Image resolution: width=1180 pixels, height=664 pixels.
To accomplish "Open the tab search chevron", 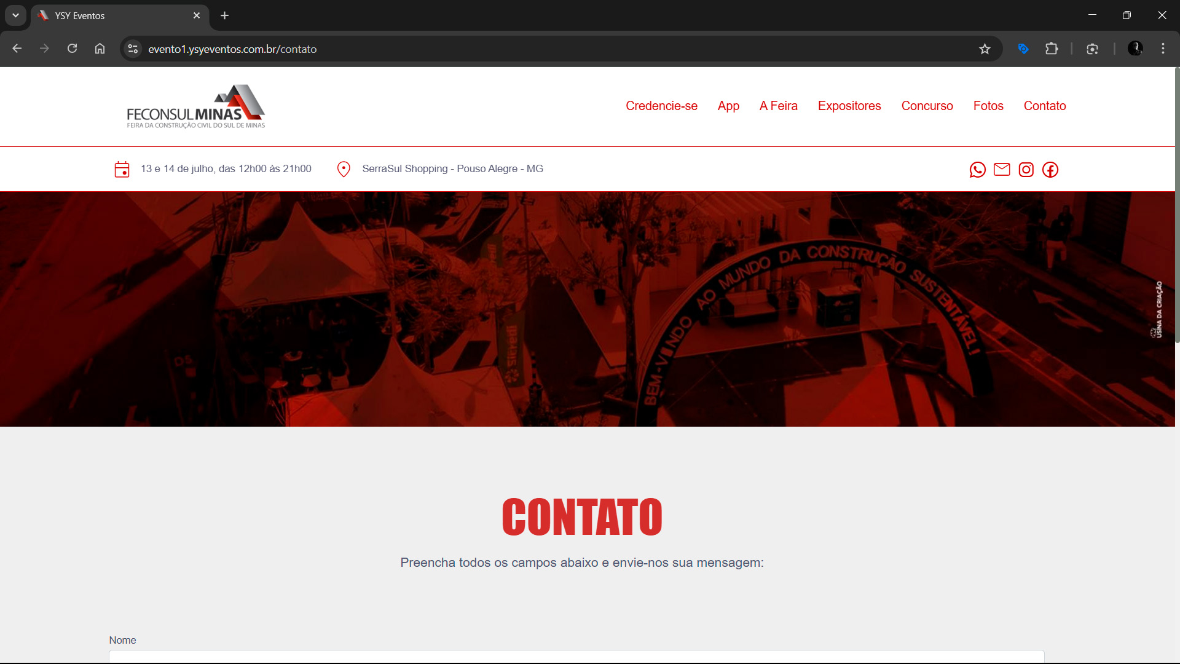I will [x=15, y=15].
